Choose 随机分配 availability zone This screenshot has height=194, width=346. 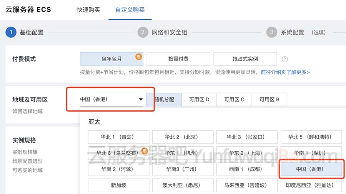[164, 100]
